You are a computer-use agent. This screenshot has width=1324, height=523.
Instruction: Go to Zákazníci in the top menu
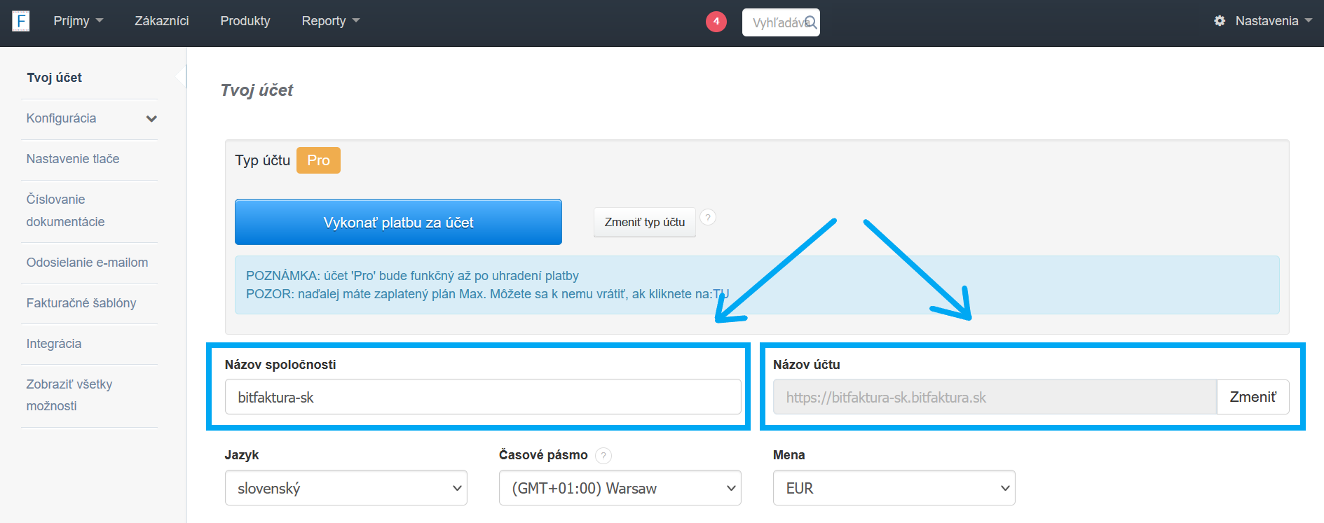(162, 21)
